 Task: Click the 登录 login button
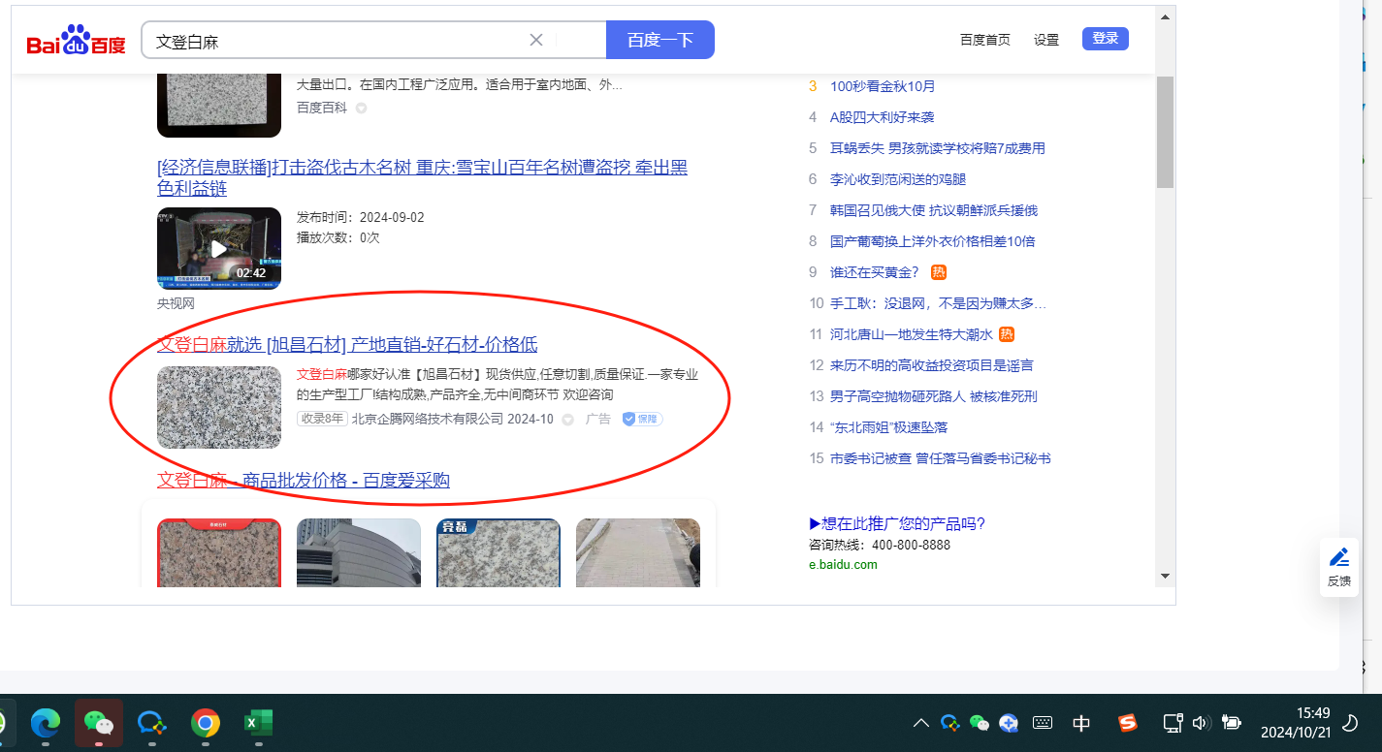[1105, 39]
